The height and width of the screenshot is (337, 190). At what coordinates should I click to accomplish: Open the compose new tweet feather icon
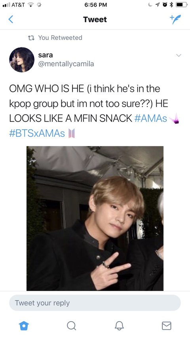pyautogui.click(x=175, y=19)
